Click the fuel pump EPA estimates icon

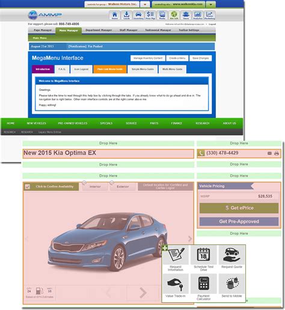pyautogui.click(x=39, y=291)
